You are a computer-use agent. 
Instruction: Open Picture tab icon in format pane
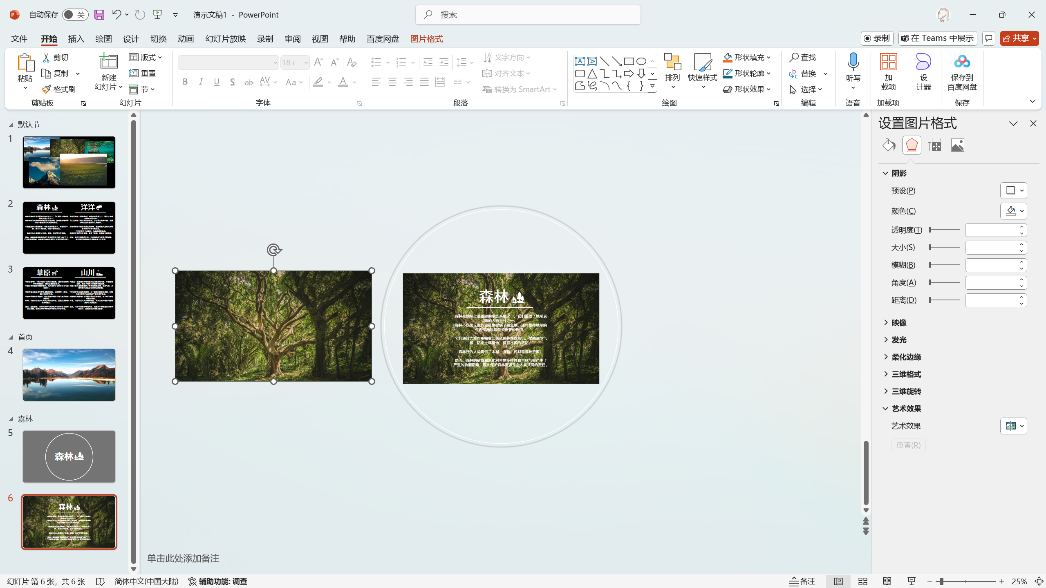pyautogui.click(x=958, y=145)
